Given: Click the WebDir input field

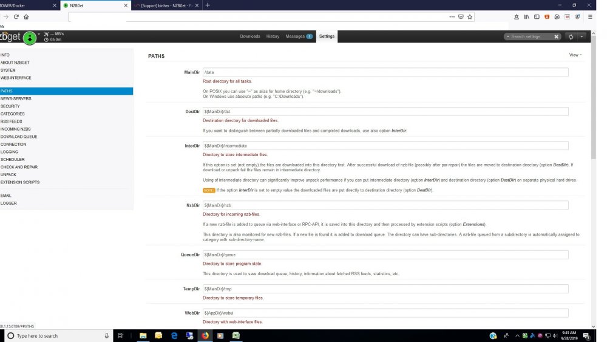Looking at the screenshot, I should pyautogui.click(x=385, y=313).
